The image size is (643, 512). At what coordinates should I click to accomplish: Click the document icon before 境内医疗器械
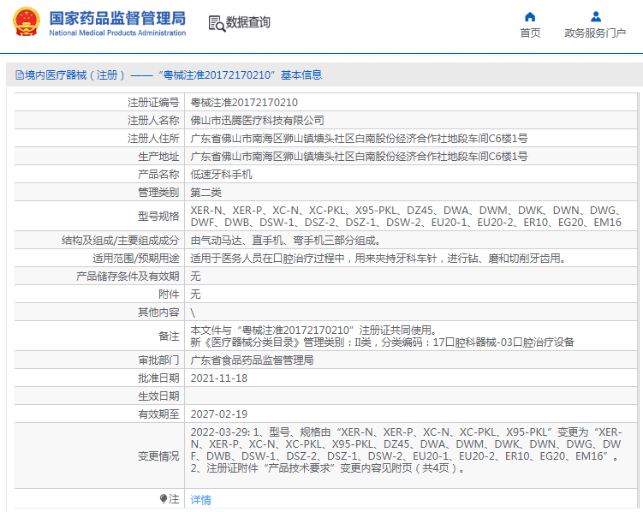[20, 75]
